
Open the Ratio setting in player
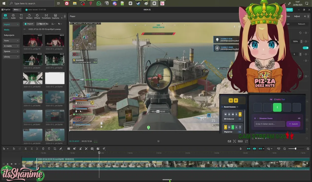[x=240, y=141]
